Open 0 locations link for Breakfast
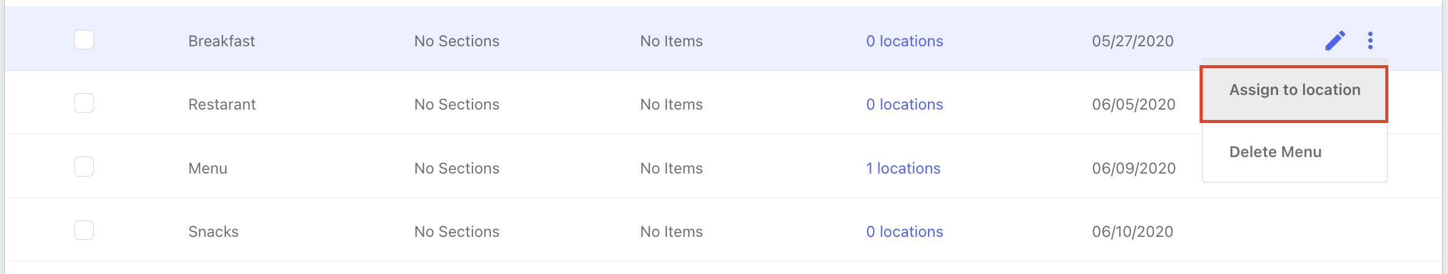Screen dimensions: 1448x274 904,41
